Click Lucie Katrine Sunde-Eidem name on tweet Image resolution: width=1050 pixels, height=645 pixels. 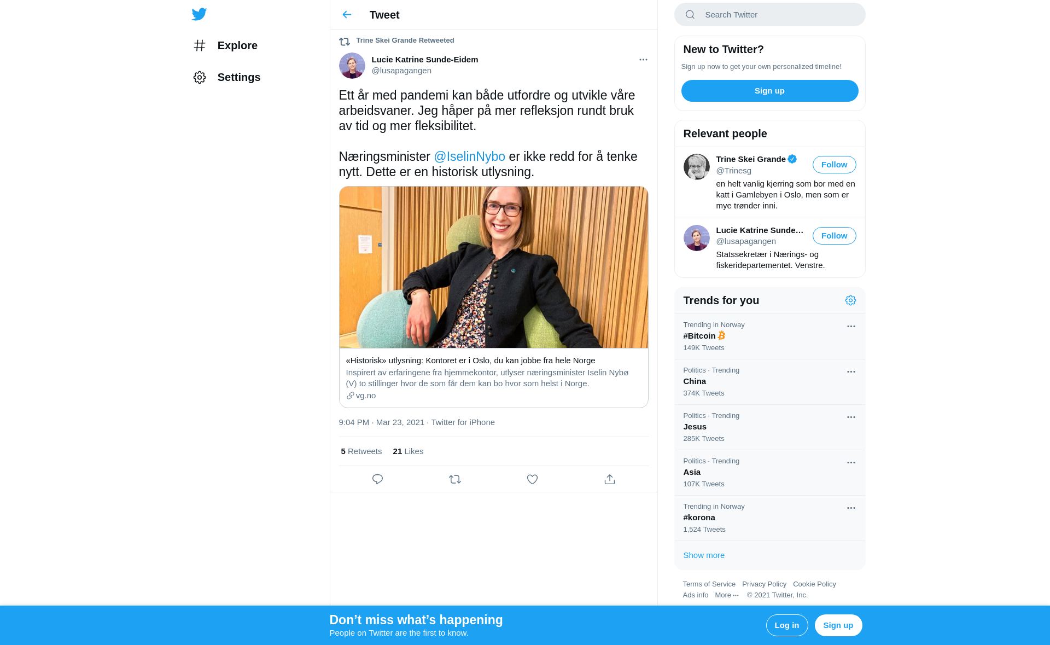pyautogui.click(x=425, y=60)
